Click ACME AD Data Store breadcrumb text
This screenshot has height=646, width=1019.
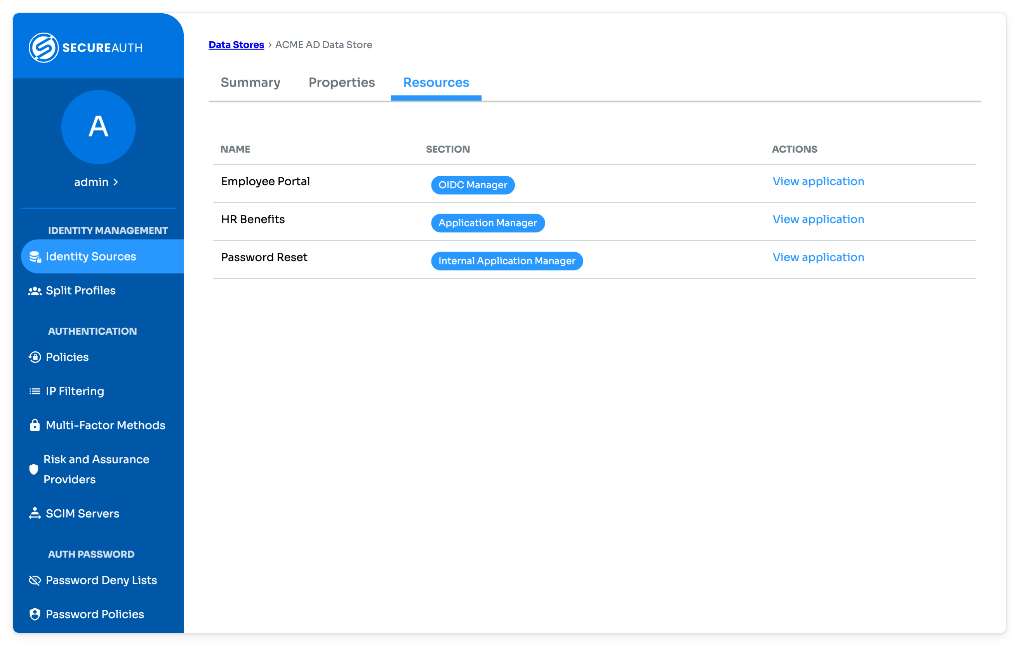[323, 45]
